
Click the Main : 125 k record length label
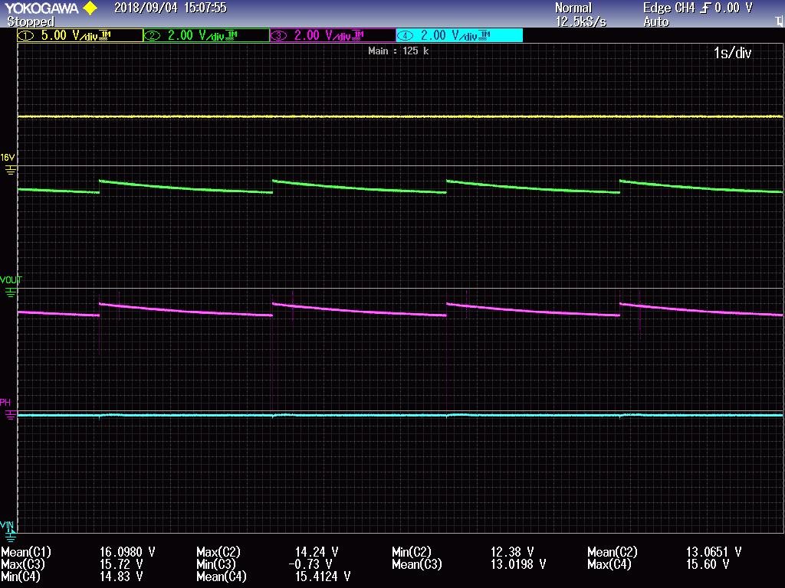click(398, 51)
